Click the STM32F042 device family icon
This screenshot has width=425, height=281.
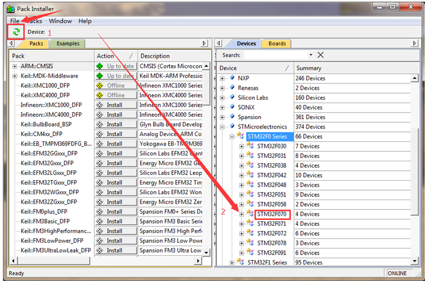pos(250,175)
